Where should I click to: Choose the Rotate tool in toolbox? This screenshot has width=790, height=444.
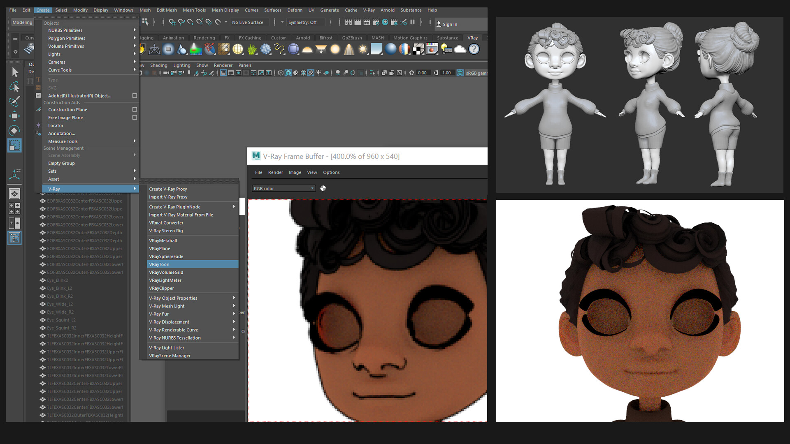click(14, 130)
